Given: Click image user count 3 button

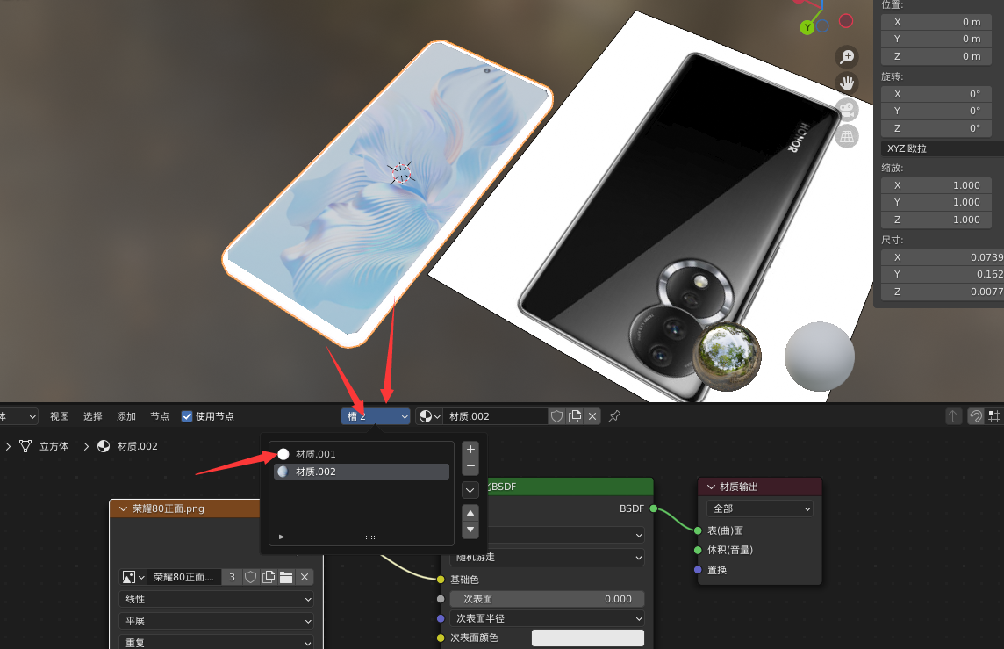Looking at the screenshot, I should [x=232, y=577].
